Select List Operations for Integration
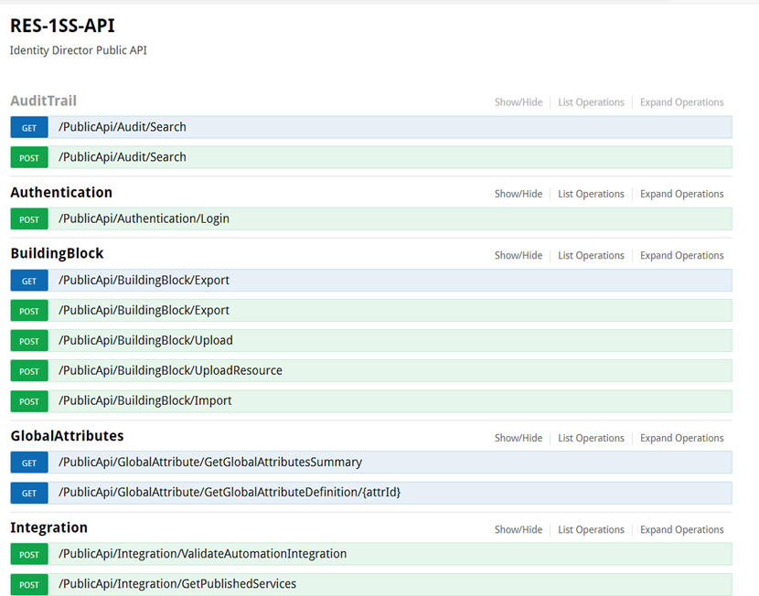 coord(591,529)
